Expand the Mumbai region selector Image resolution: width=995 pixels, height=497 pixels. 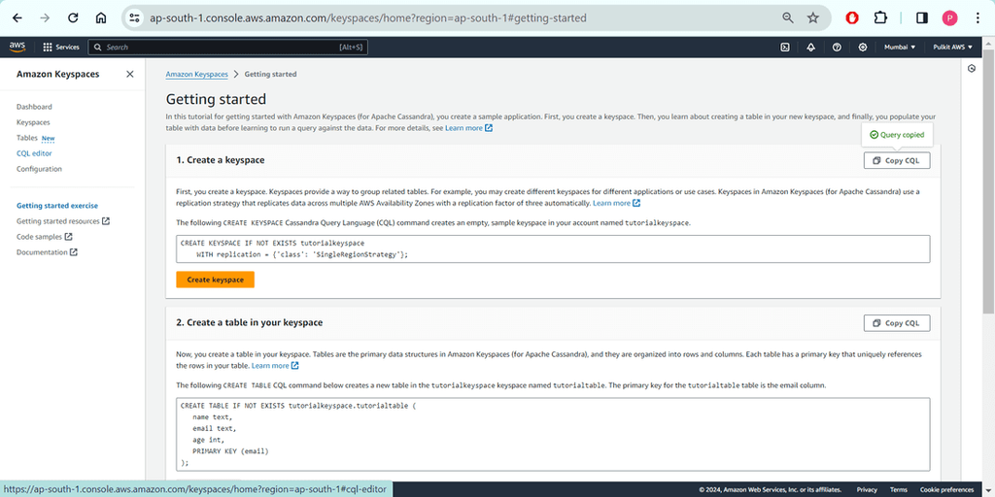click(x=900, y=47)
